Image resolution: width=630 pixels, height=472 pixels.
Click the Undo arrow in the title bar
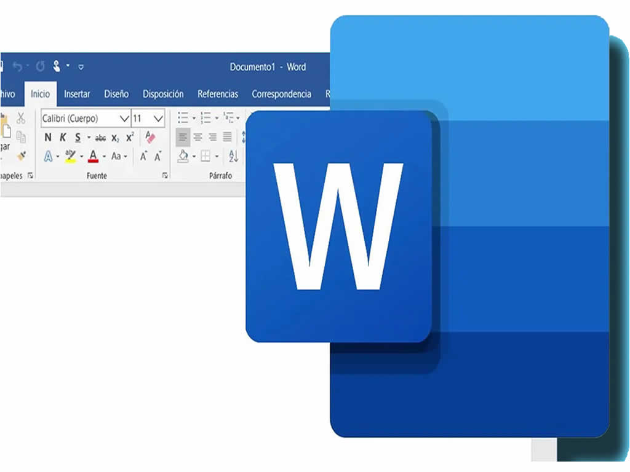coord(17,66)
